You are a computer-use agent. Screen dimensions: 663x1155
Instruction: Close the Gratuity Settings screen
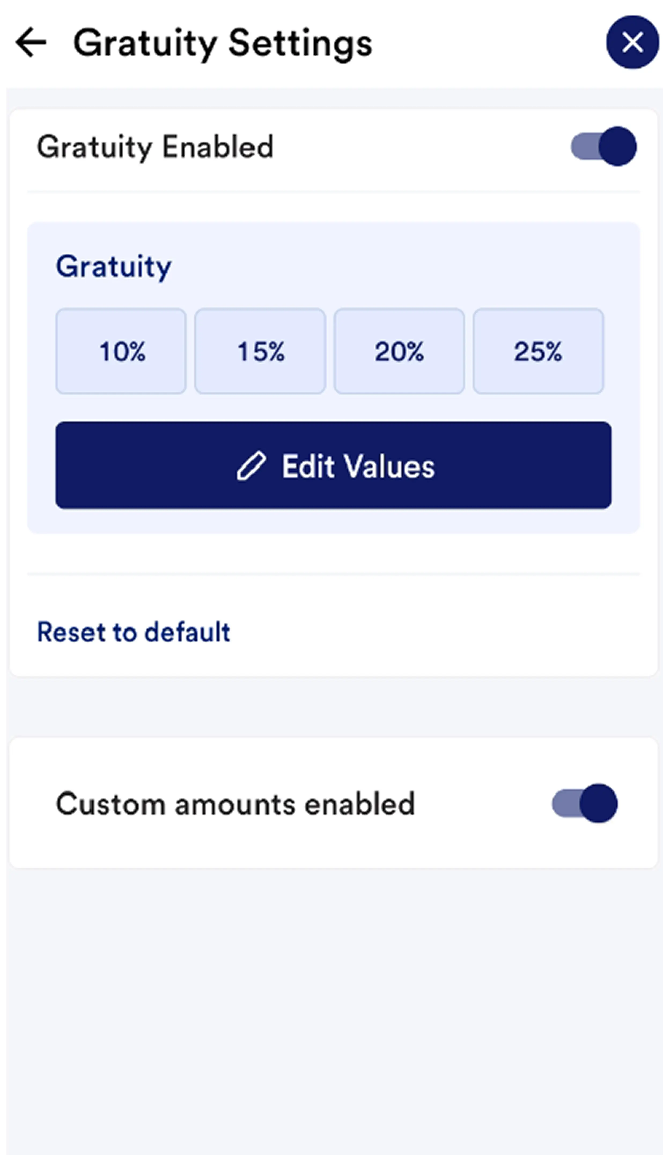click(632, 42)
